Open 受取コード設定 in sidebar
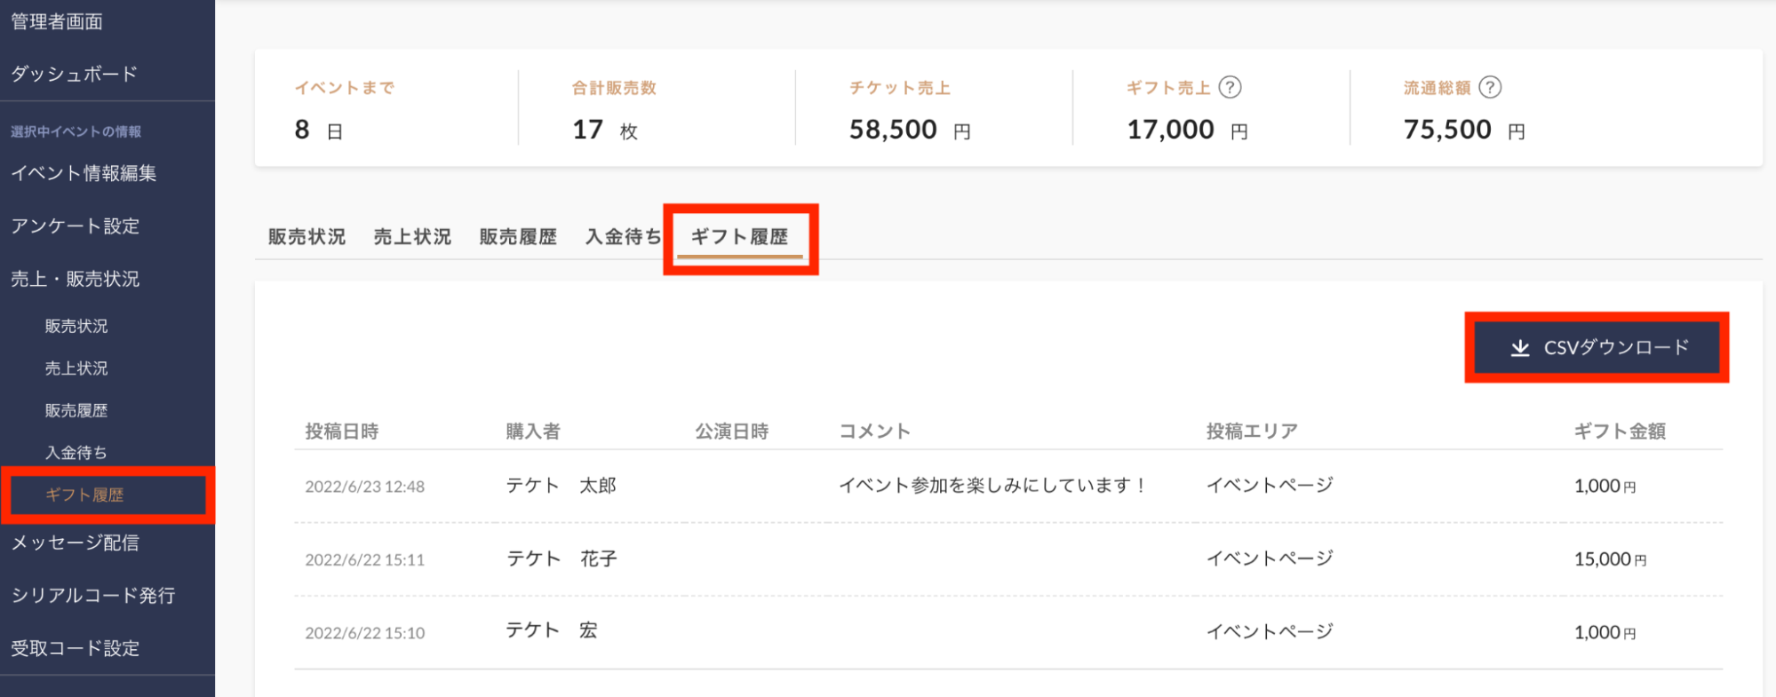Viewport: 1776px width, 697px height. (76, 648)
